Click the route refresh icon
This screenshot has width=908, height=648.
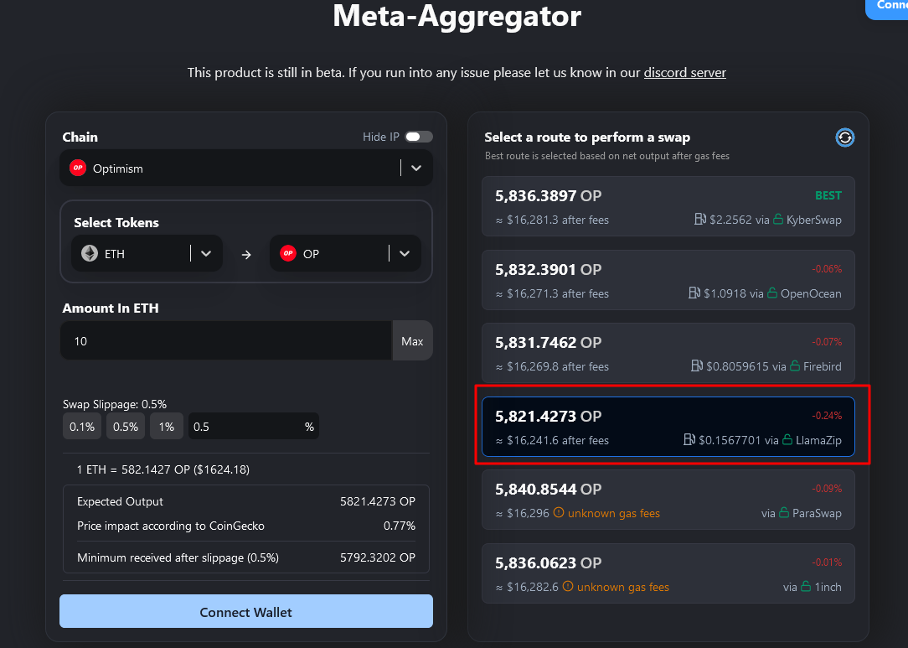[x=844, y=137]
